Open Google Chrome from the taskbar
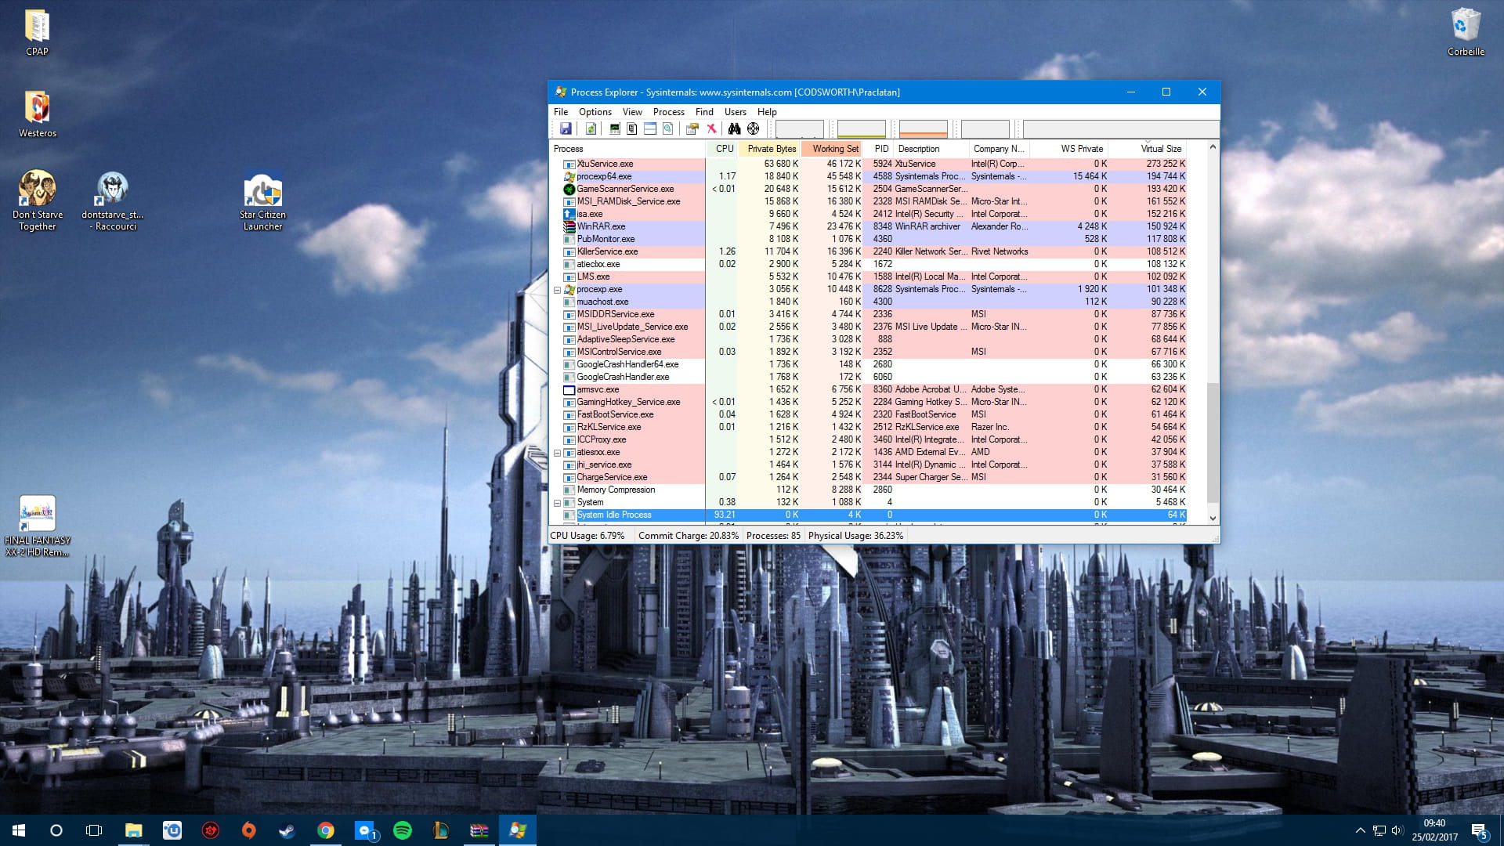Viewport: 1504px width, 846px height. (325, 830)
